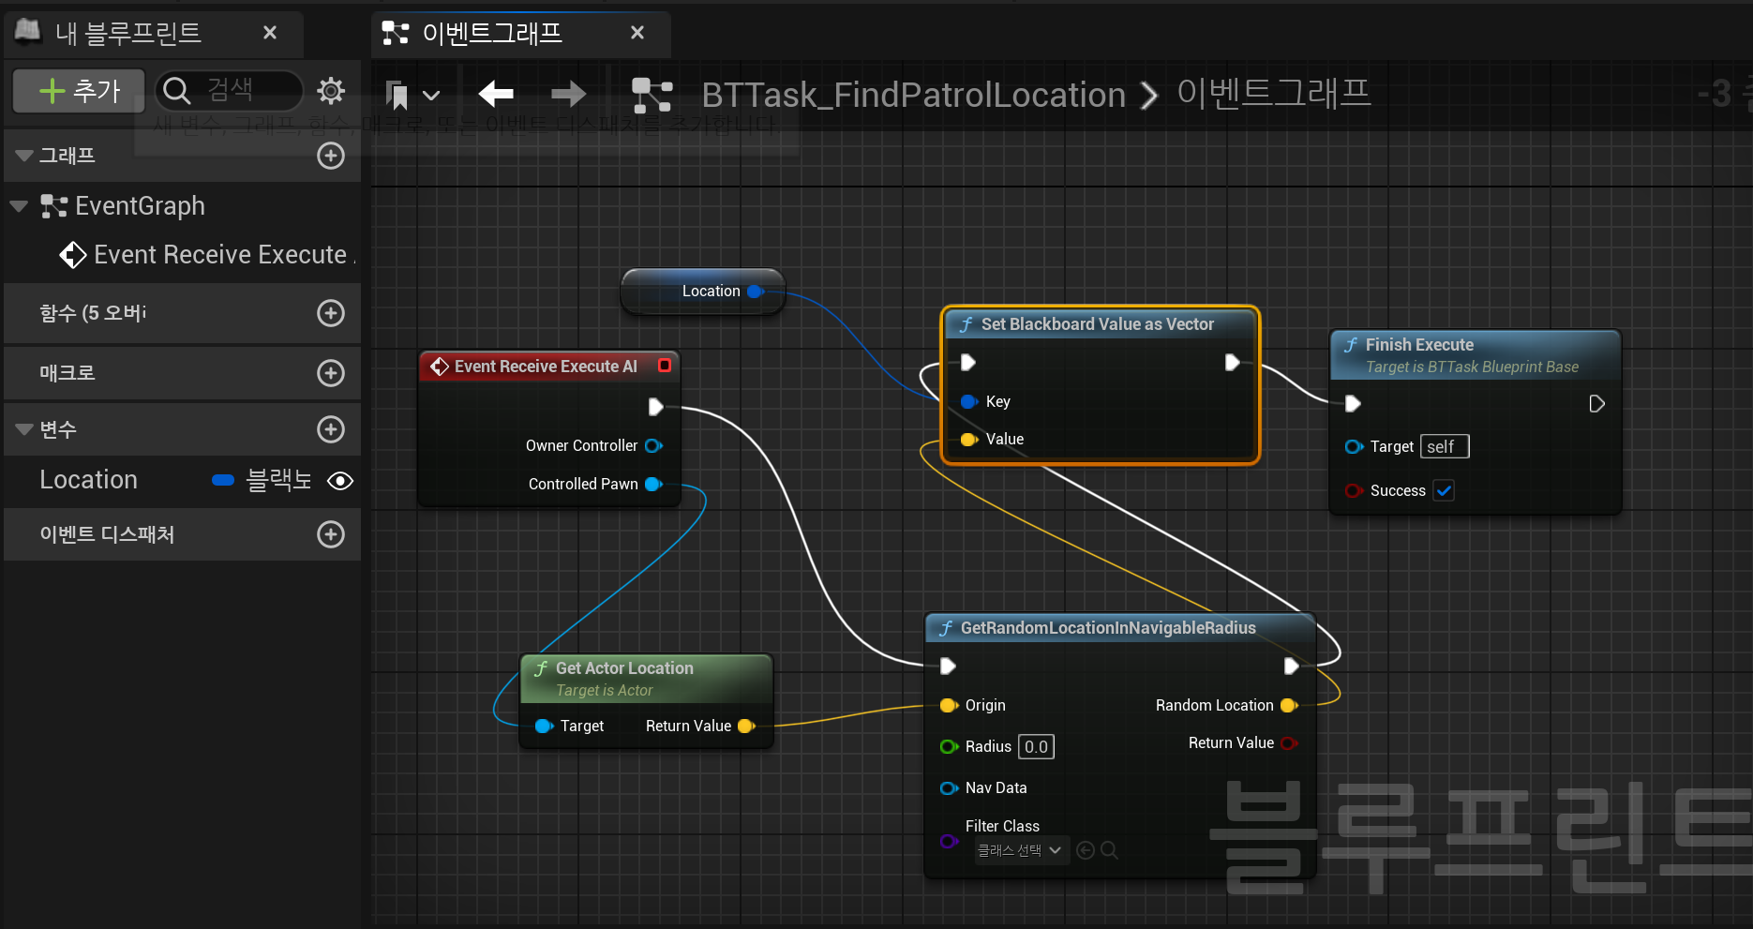This screenshot has width=1753, height=929.
Task: Focus the blueprint search field
Action: pos(230,91)
